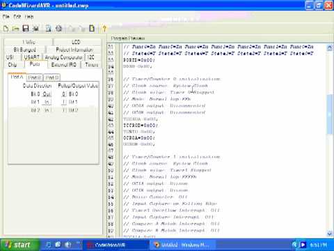Open the File menu

pyautogui.click(x=6, y=17)
